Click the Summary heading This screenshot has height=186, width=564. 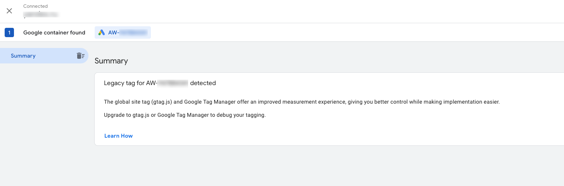coord(111,61)
